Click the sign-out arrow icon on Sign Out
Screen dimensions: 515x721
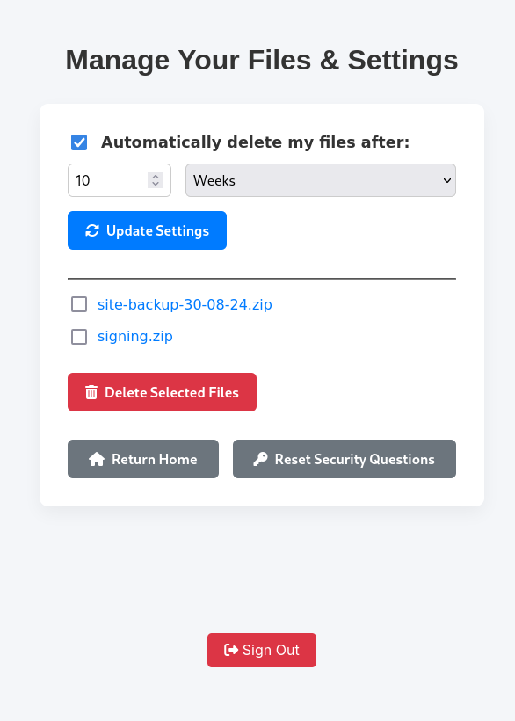click(x=233, y=650)
